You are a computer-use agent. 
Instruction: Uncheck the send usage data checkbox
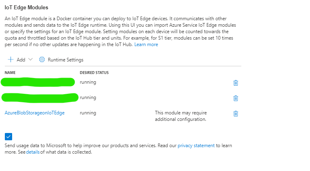[x=9, y=136]
